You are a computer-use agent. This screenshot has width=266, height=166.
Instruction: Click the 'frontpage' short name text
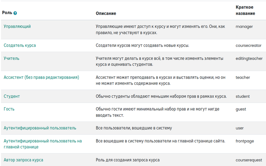[245, 141]
